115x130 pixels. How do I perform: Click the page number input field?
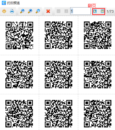[80, 11]
